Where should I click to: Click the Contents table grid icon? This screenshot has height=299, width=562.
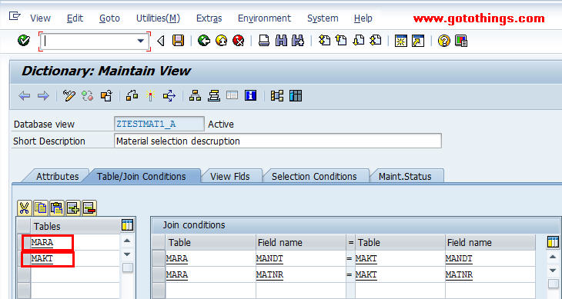tap(296, 96)
